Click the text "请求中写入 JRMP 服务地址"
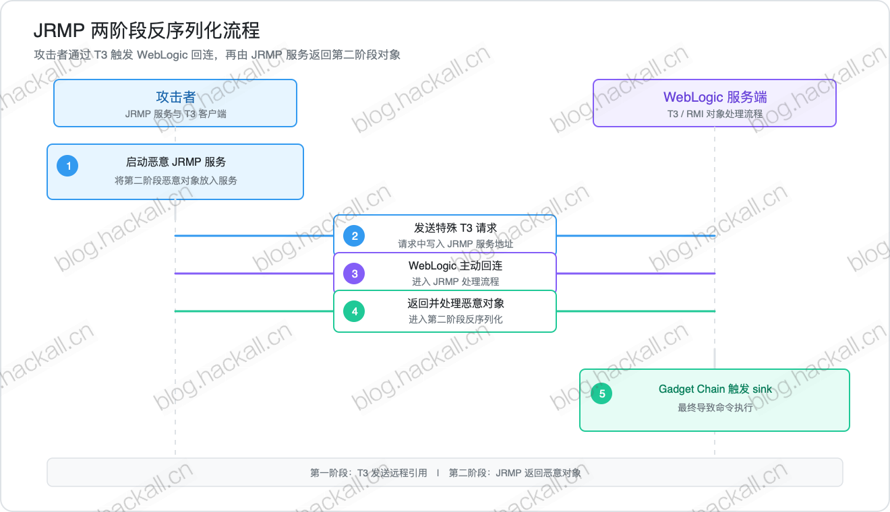Image resolution: width=890 pixels, height=512 pixels. pyautogui.click(x=455, y=244)
